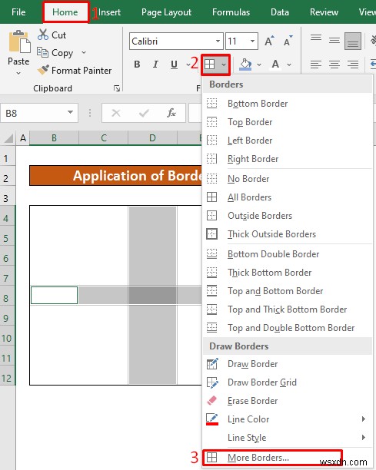Viewport: 376px width, 470px height.
Task: Choose Bottom Double Border
Action: tap(287, 254)
